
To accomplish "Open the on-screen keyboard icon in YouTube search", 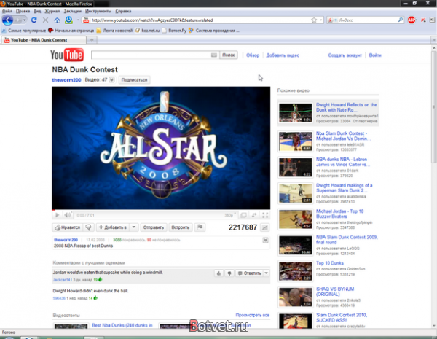I will coord(213,55).
